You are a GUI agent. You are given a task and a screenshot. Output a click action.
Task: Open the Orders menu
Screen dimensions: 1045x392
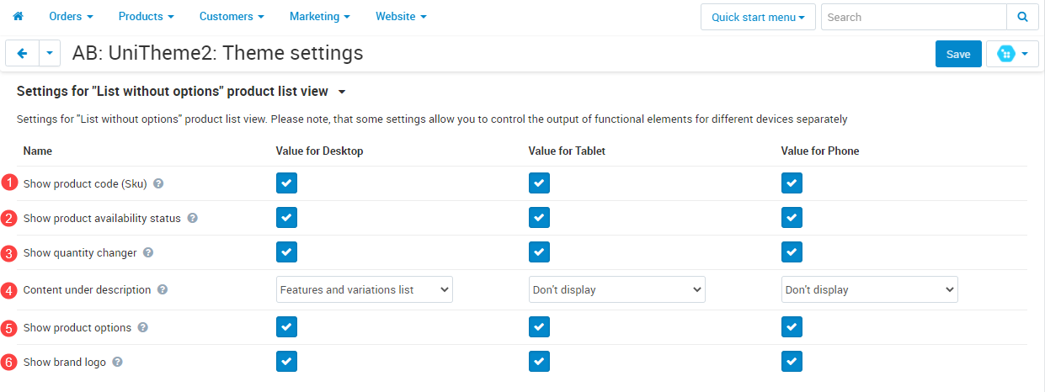click(71, 16)
